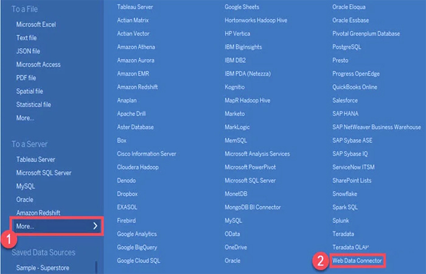Pick Microsoft Access connector

point(38,65)
